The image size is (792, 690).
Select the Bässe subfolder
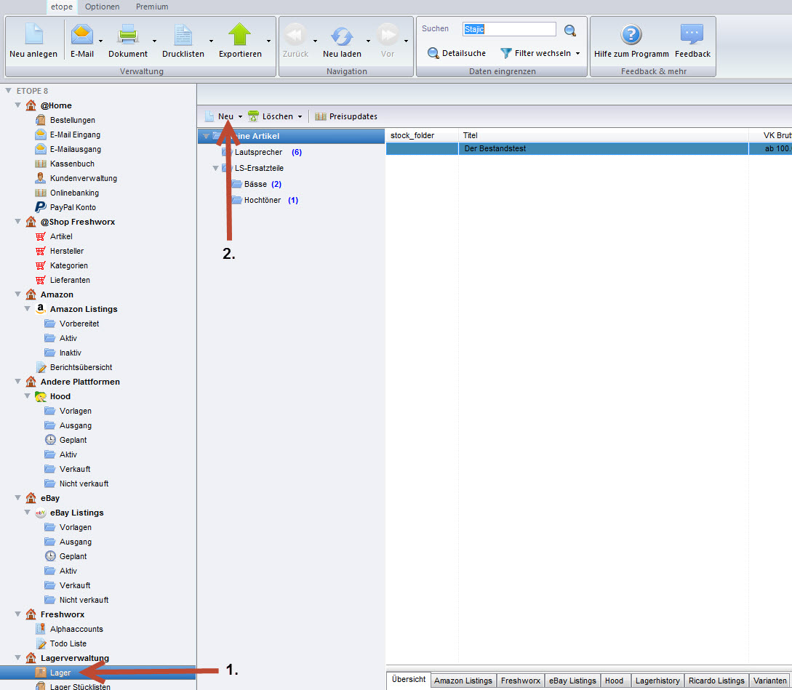coord(255,184)
